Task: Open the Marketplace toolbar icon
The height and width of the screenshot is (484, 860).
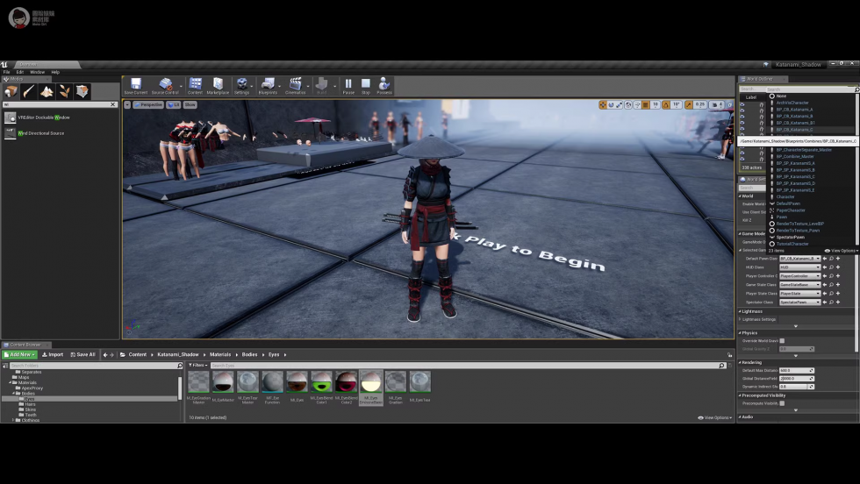Action: 218,86
